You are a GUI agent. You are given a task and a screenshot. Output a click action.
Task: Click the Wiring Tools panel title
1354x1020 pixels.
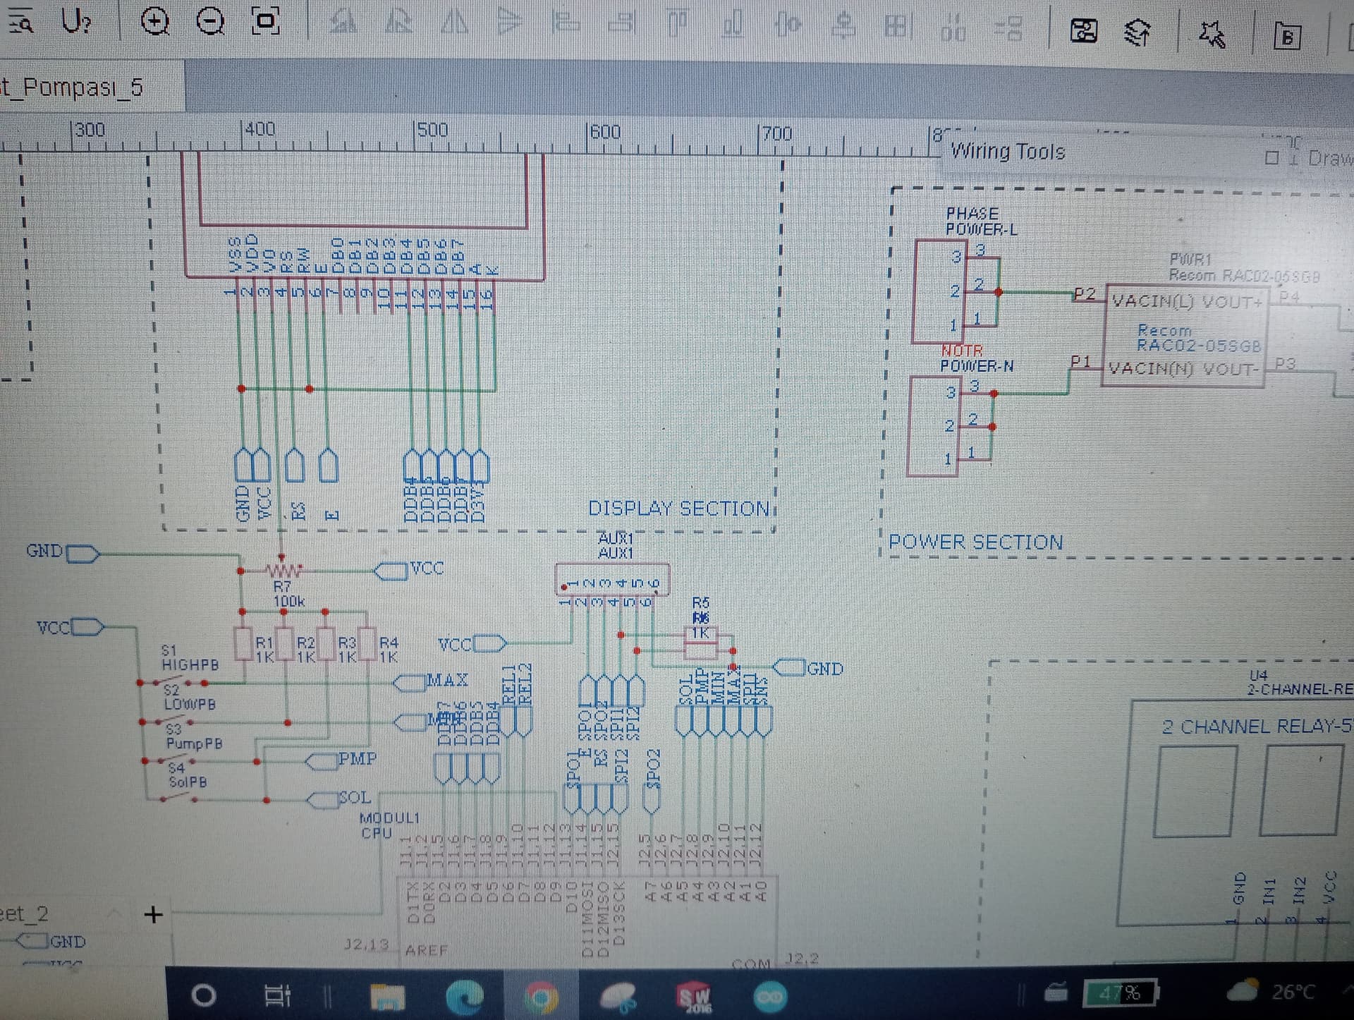(x=1007, y=152)
